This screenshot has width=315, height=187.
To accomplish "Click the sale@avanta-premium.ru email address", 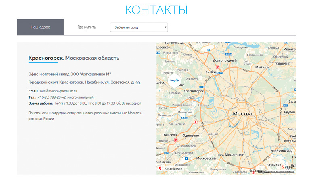I will click(x=58, y=91).
